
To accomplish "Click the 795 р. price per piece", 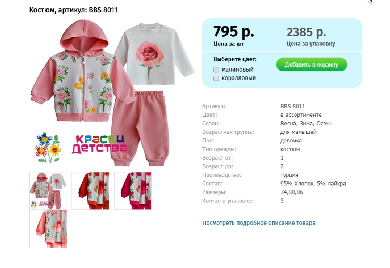I will pos(234,32).
